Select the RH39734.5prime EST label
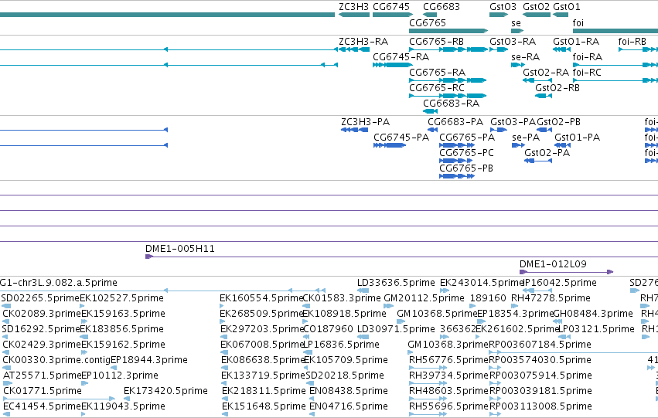658x418 pixels. coord(449,376)
